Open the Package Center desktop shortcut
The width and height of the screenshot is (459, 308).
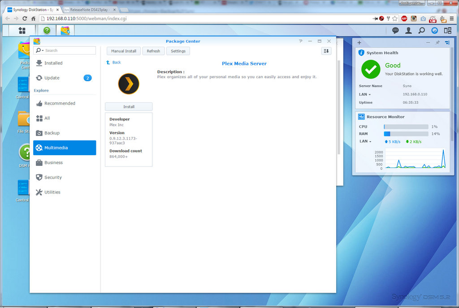24,55
